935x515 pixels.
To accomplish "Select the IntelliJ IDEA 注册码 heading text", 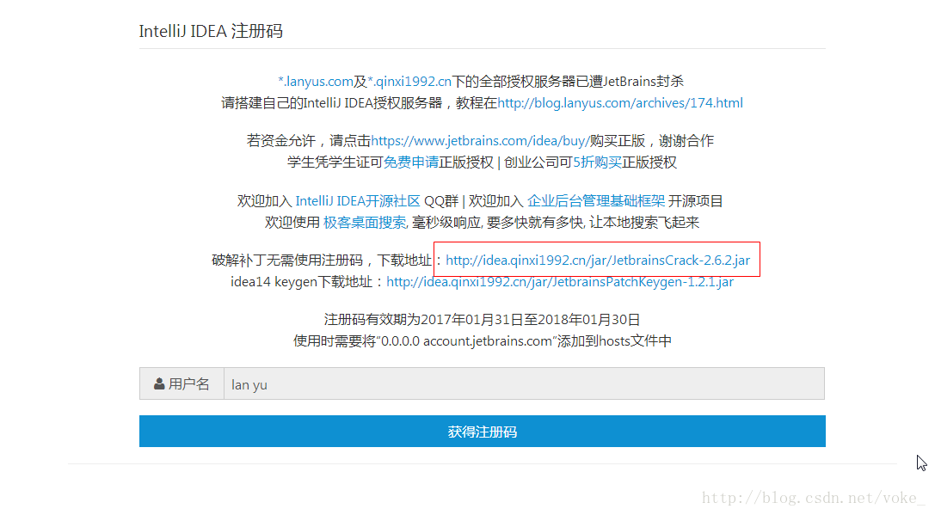I will (x=211, y=31).
